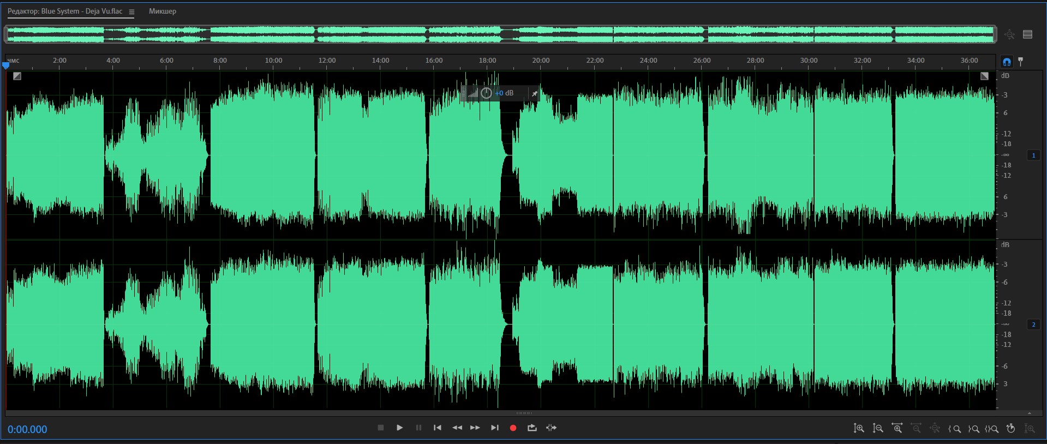Start playback with the Play button
Screen dimensions: 1047x444
tap(399, 428)
